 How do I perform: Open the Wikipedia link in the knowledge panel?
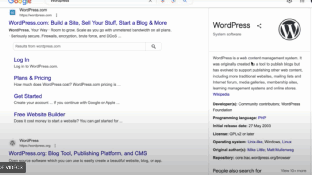click(x=221, y=94)
